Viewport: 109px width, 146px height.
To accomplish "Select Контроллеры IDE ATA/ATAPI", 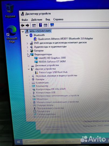I will 51,89.
